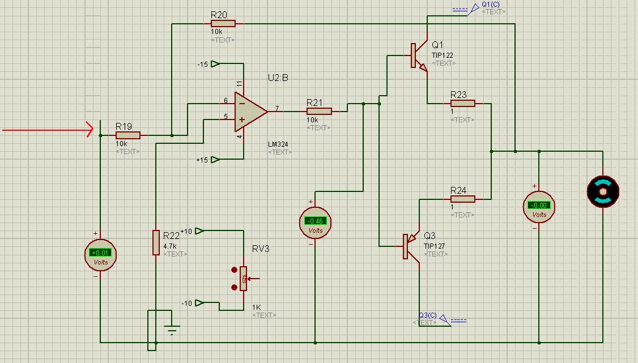
Task: Click the 4.7k value of R22
Action: pyautogui.click(x=169, y=246)
